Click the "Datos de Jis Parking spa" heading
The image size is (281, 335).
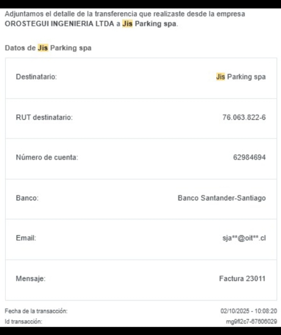click(48, 48)
